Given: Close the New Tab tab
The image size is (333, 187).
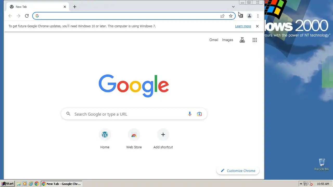Looking at the screenshot, I should [65, 7].
